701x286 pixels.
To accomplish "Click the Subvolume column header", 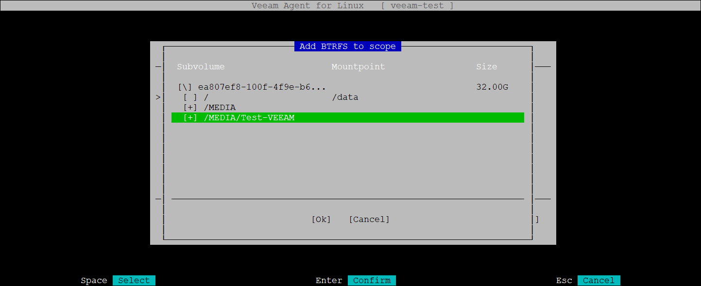I will click(x=201, y=67).
